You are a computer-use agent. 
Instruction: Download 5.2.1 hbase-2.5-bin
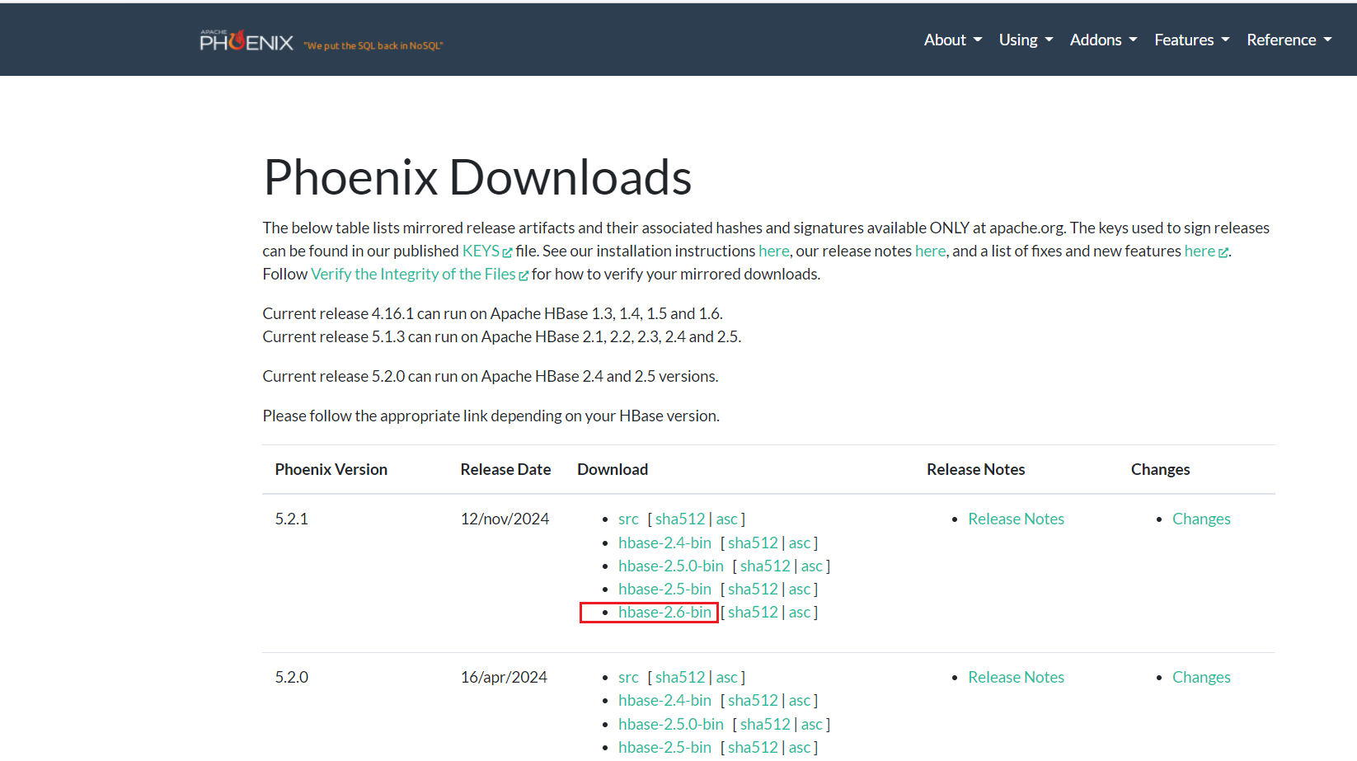[x=664, y=589]
